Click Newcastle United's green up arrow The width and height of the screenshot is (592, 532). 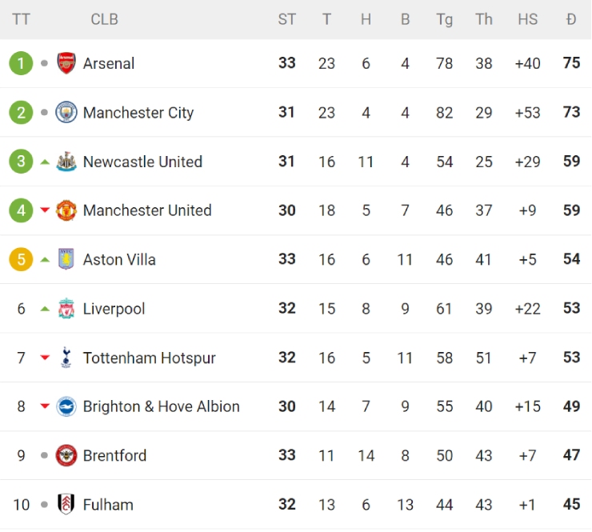tap(45, 162)
